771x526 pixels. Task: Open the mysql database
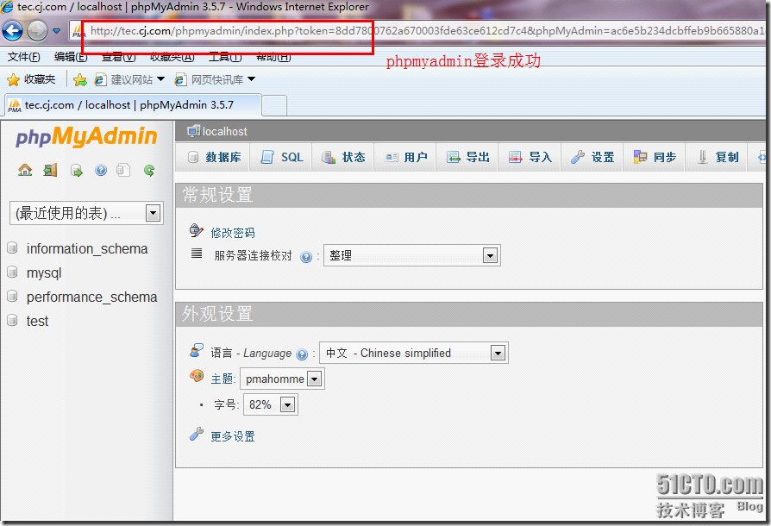point(44,272)
